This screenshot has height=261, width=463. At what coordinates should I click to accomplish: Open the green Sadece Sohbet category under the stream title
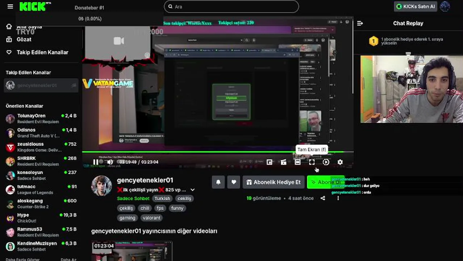(133, 199)
